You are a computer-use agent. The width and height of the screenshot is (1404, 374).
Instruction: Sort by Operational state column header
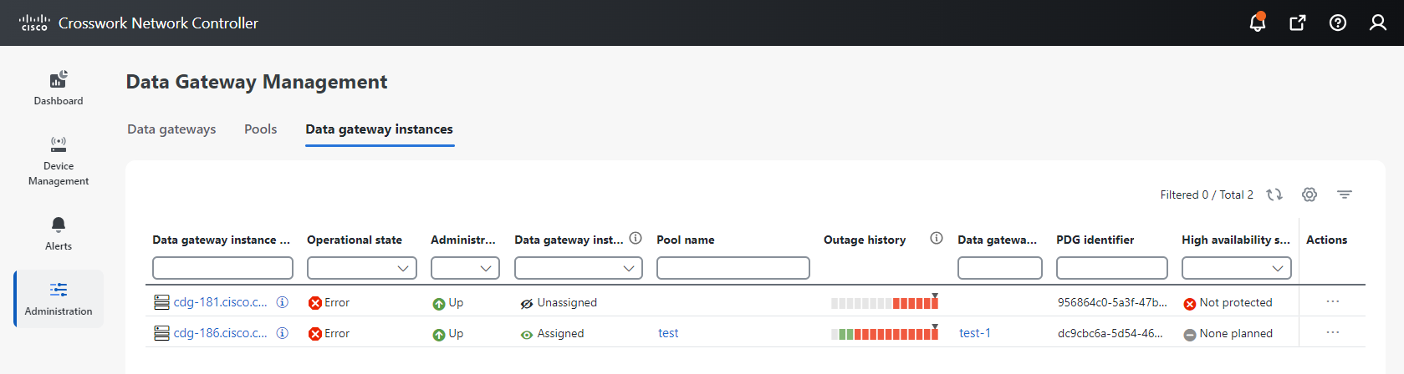pyautogui.click(x=355, y=240)
